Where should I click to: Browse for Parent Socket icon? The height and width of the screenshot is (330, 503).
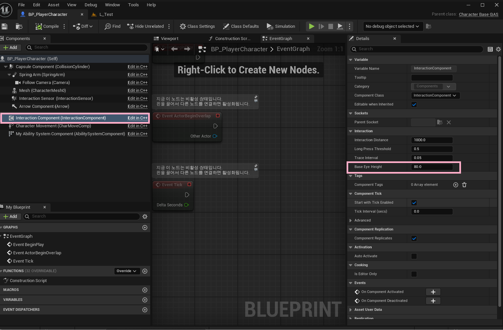coord(440,122)
